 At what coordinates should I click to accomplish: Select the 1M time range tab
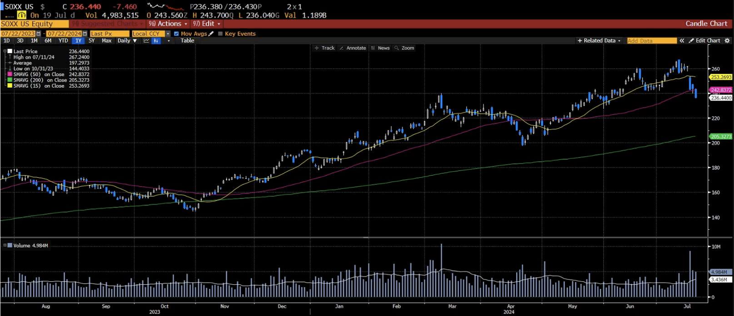(x=34, y=40)
